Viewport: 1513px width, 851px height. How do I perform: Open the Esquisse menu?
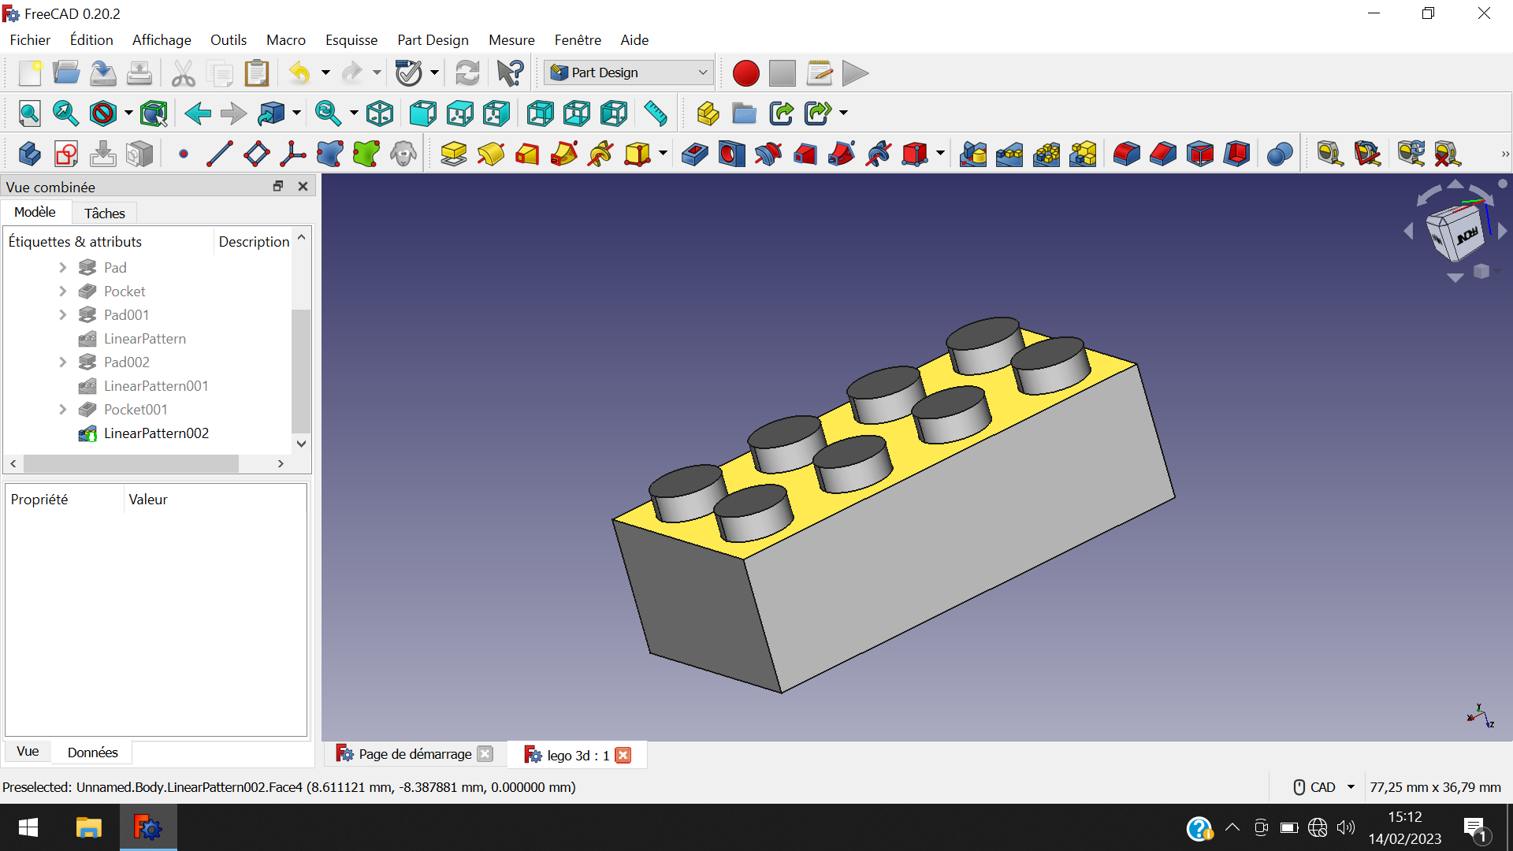[x=351, y=40]
